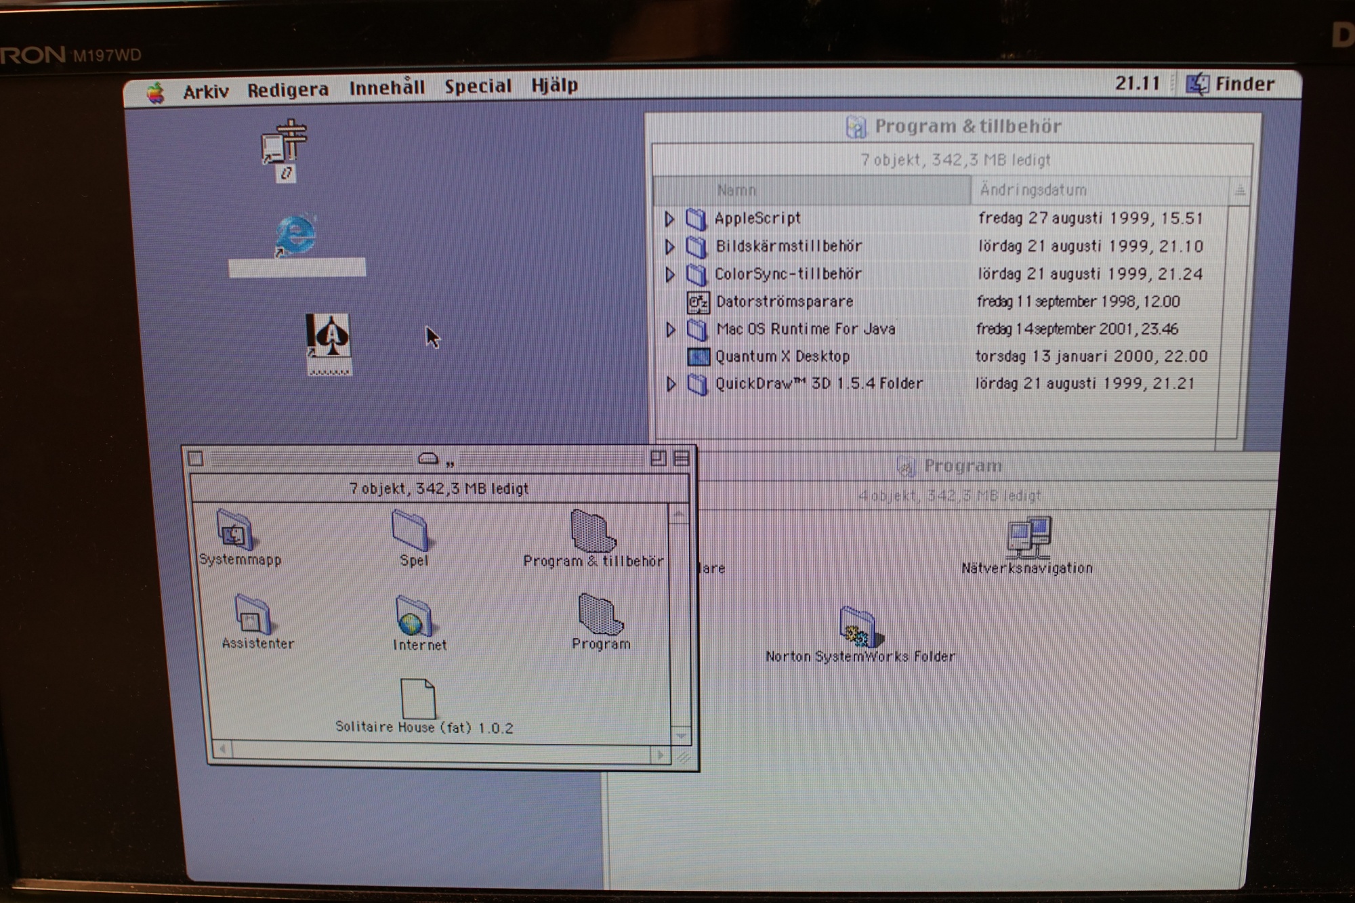The height and width of the screenshot is (903, 1355).
Task: Click the collapse box of the disk window
Action: point(682,459)
